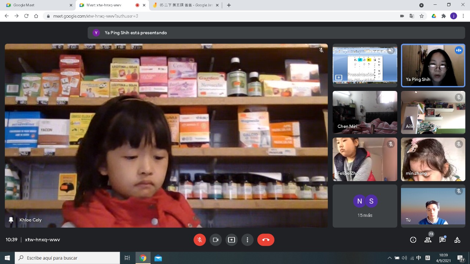Click the present screen button

[x=231, y=240]
